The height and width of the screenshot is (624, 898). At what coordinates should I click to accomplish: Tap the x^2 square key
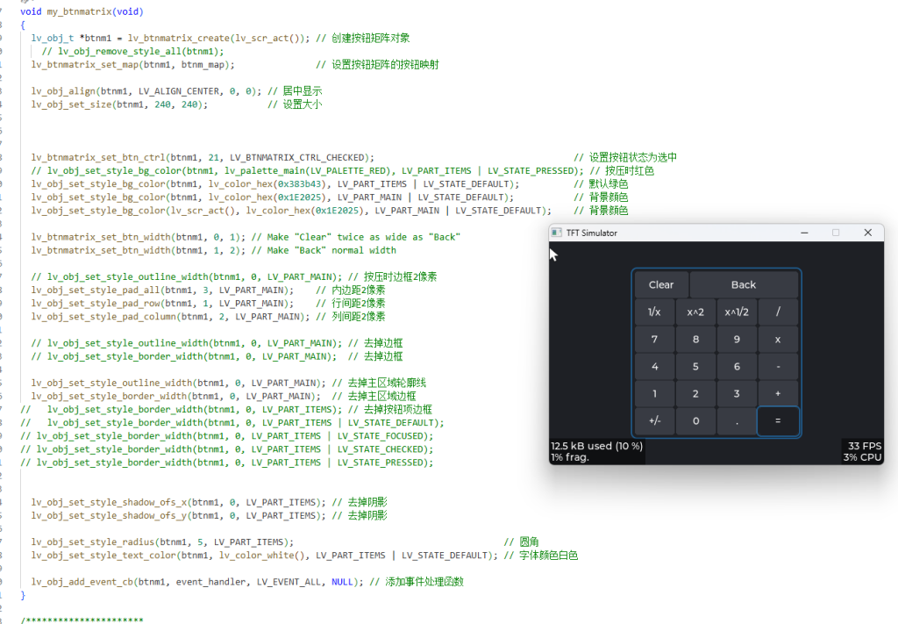(x=695, y=312)
